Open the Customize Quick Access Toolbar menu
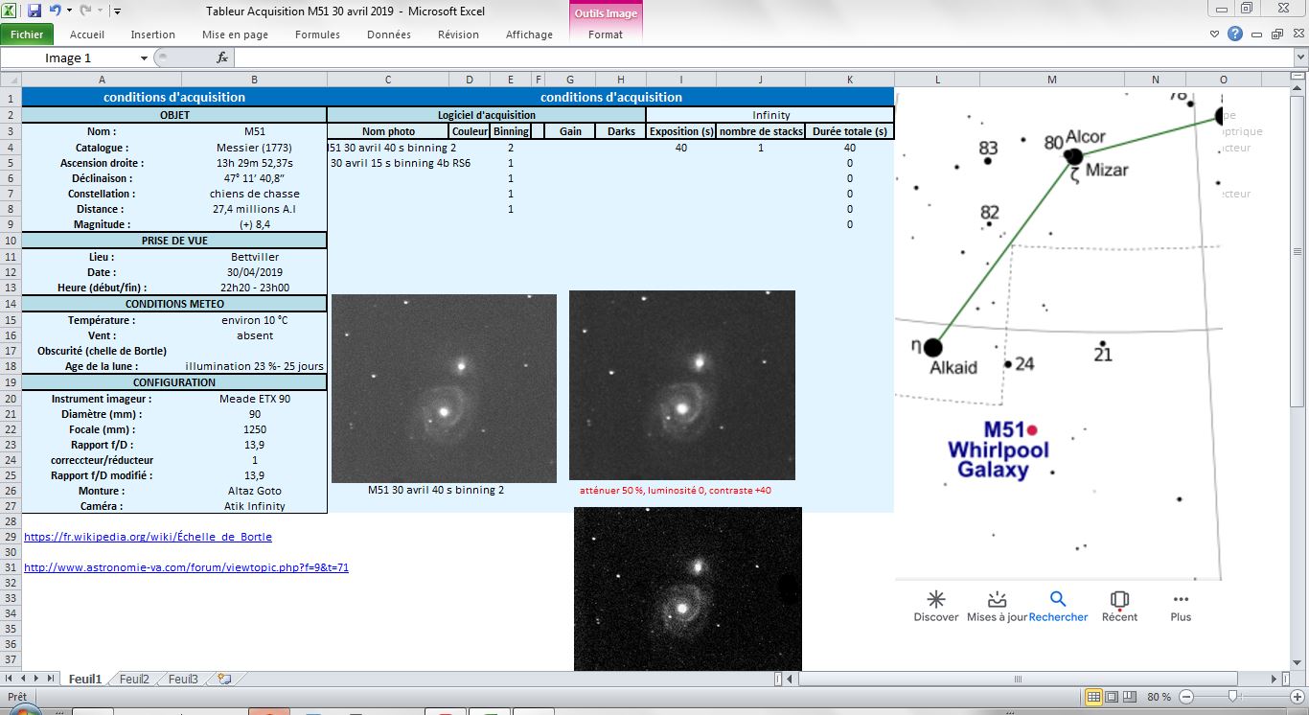The height and width of the screenshot is (715, 1309). 117,10
